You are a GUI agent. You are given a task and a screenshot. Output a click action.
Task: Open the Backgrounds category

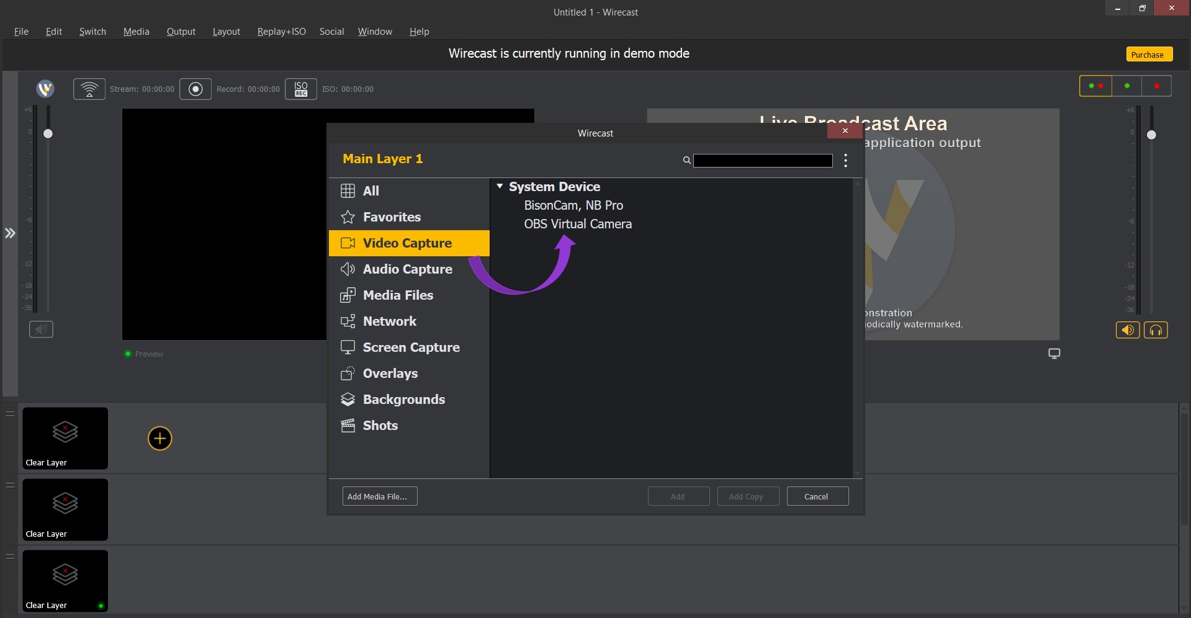click(x=404, y=400)
